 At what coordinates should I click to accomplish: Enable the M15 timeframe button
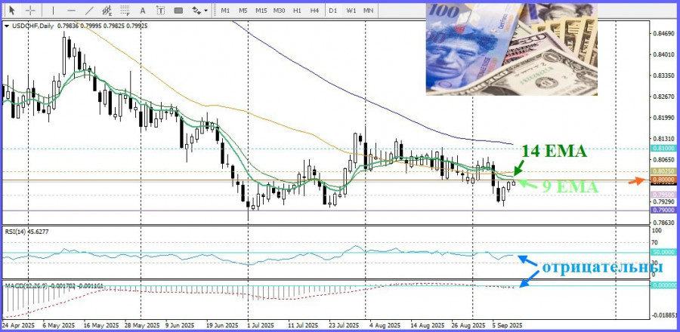pos(261,11)
